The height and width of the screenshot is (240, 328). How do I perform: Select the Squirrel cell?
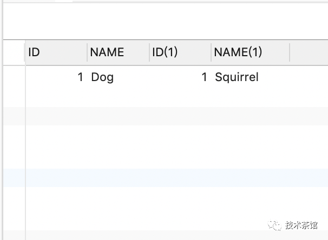coord(251,77)
